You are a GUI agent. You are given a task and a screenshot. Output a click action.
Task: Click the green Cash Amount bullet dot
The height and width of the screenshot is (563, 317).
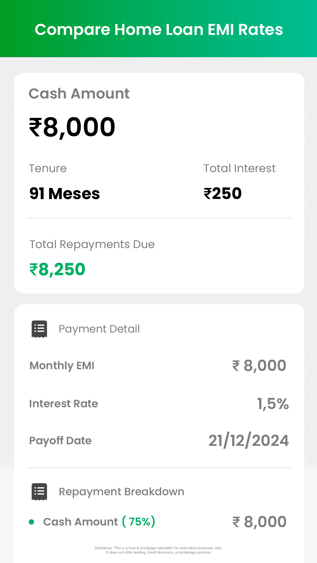click(x=31, y=522)
